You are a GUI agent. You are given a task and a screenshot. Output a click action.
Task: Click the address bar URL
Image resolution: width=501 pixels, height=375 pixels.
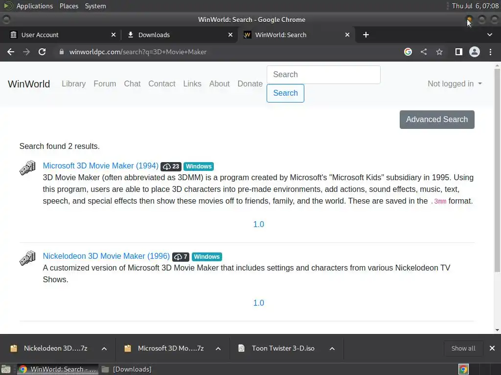click(138, 52)
